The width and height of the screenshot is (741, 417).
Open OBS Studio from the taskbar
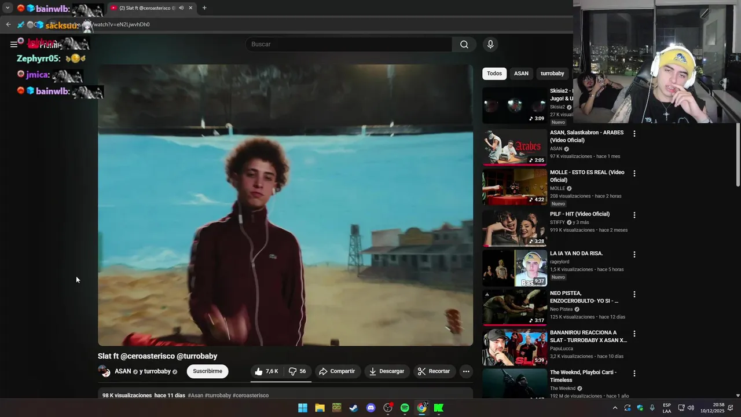tap(388, 408)
